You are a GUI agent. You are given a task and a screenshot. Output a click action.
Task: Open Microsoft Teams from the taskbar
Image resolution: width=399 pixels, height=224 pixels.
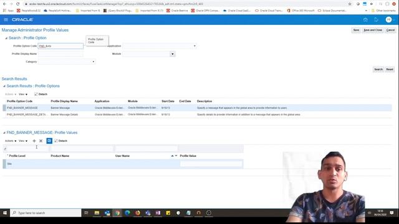148,213
